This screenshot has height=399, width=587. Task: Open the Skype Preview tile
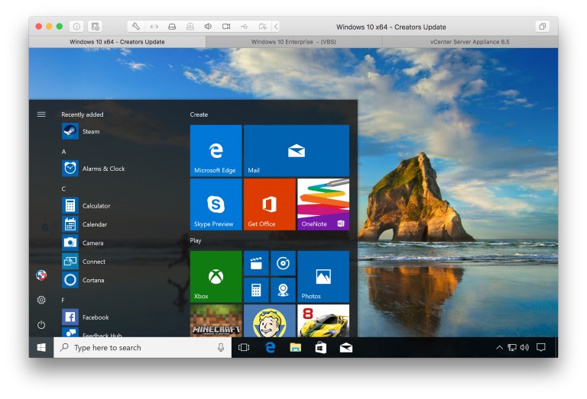coord(216,204)
